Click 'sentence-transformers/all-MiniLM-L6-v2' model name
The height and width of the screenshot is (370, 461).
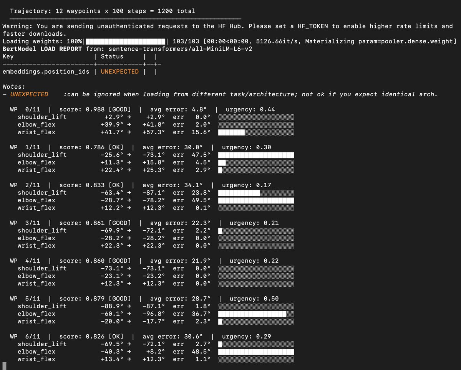pos(180,49)
